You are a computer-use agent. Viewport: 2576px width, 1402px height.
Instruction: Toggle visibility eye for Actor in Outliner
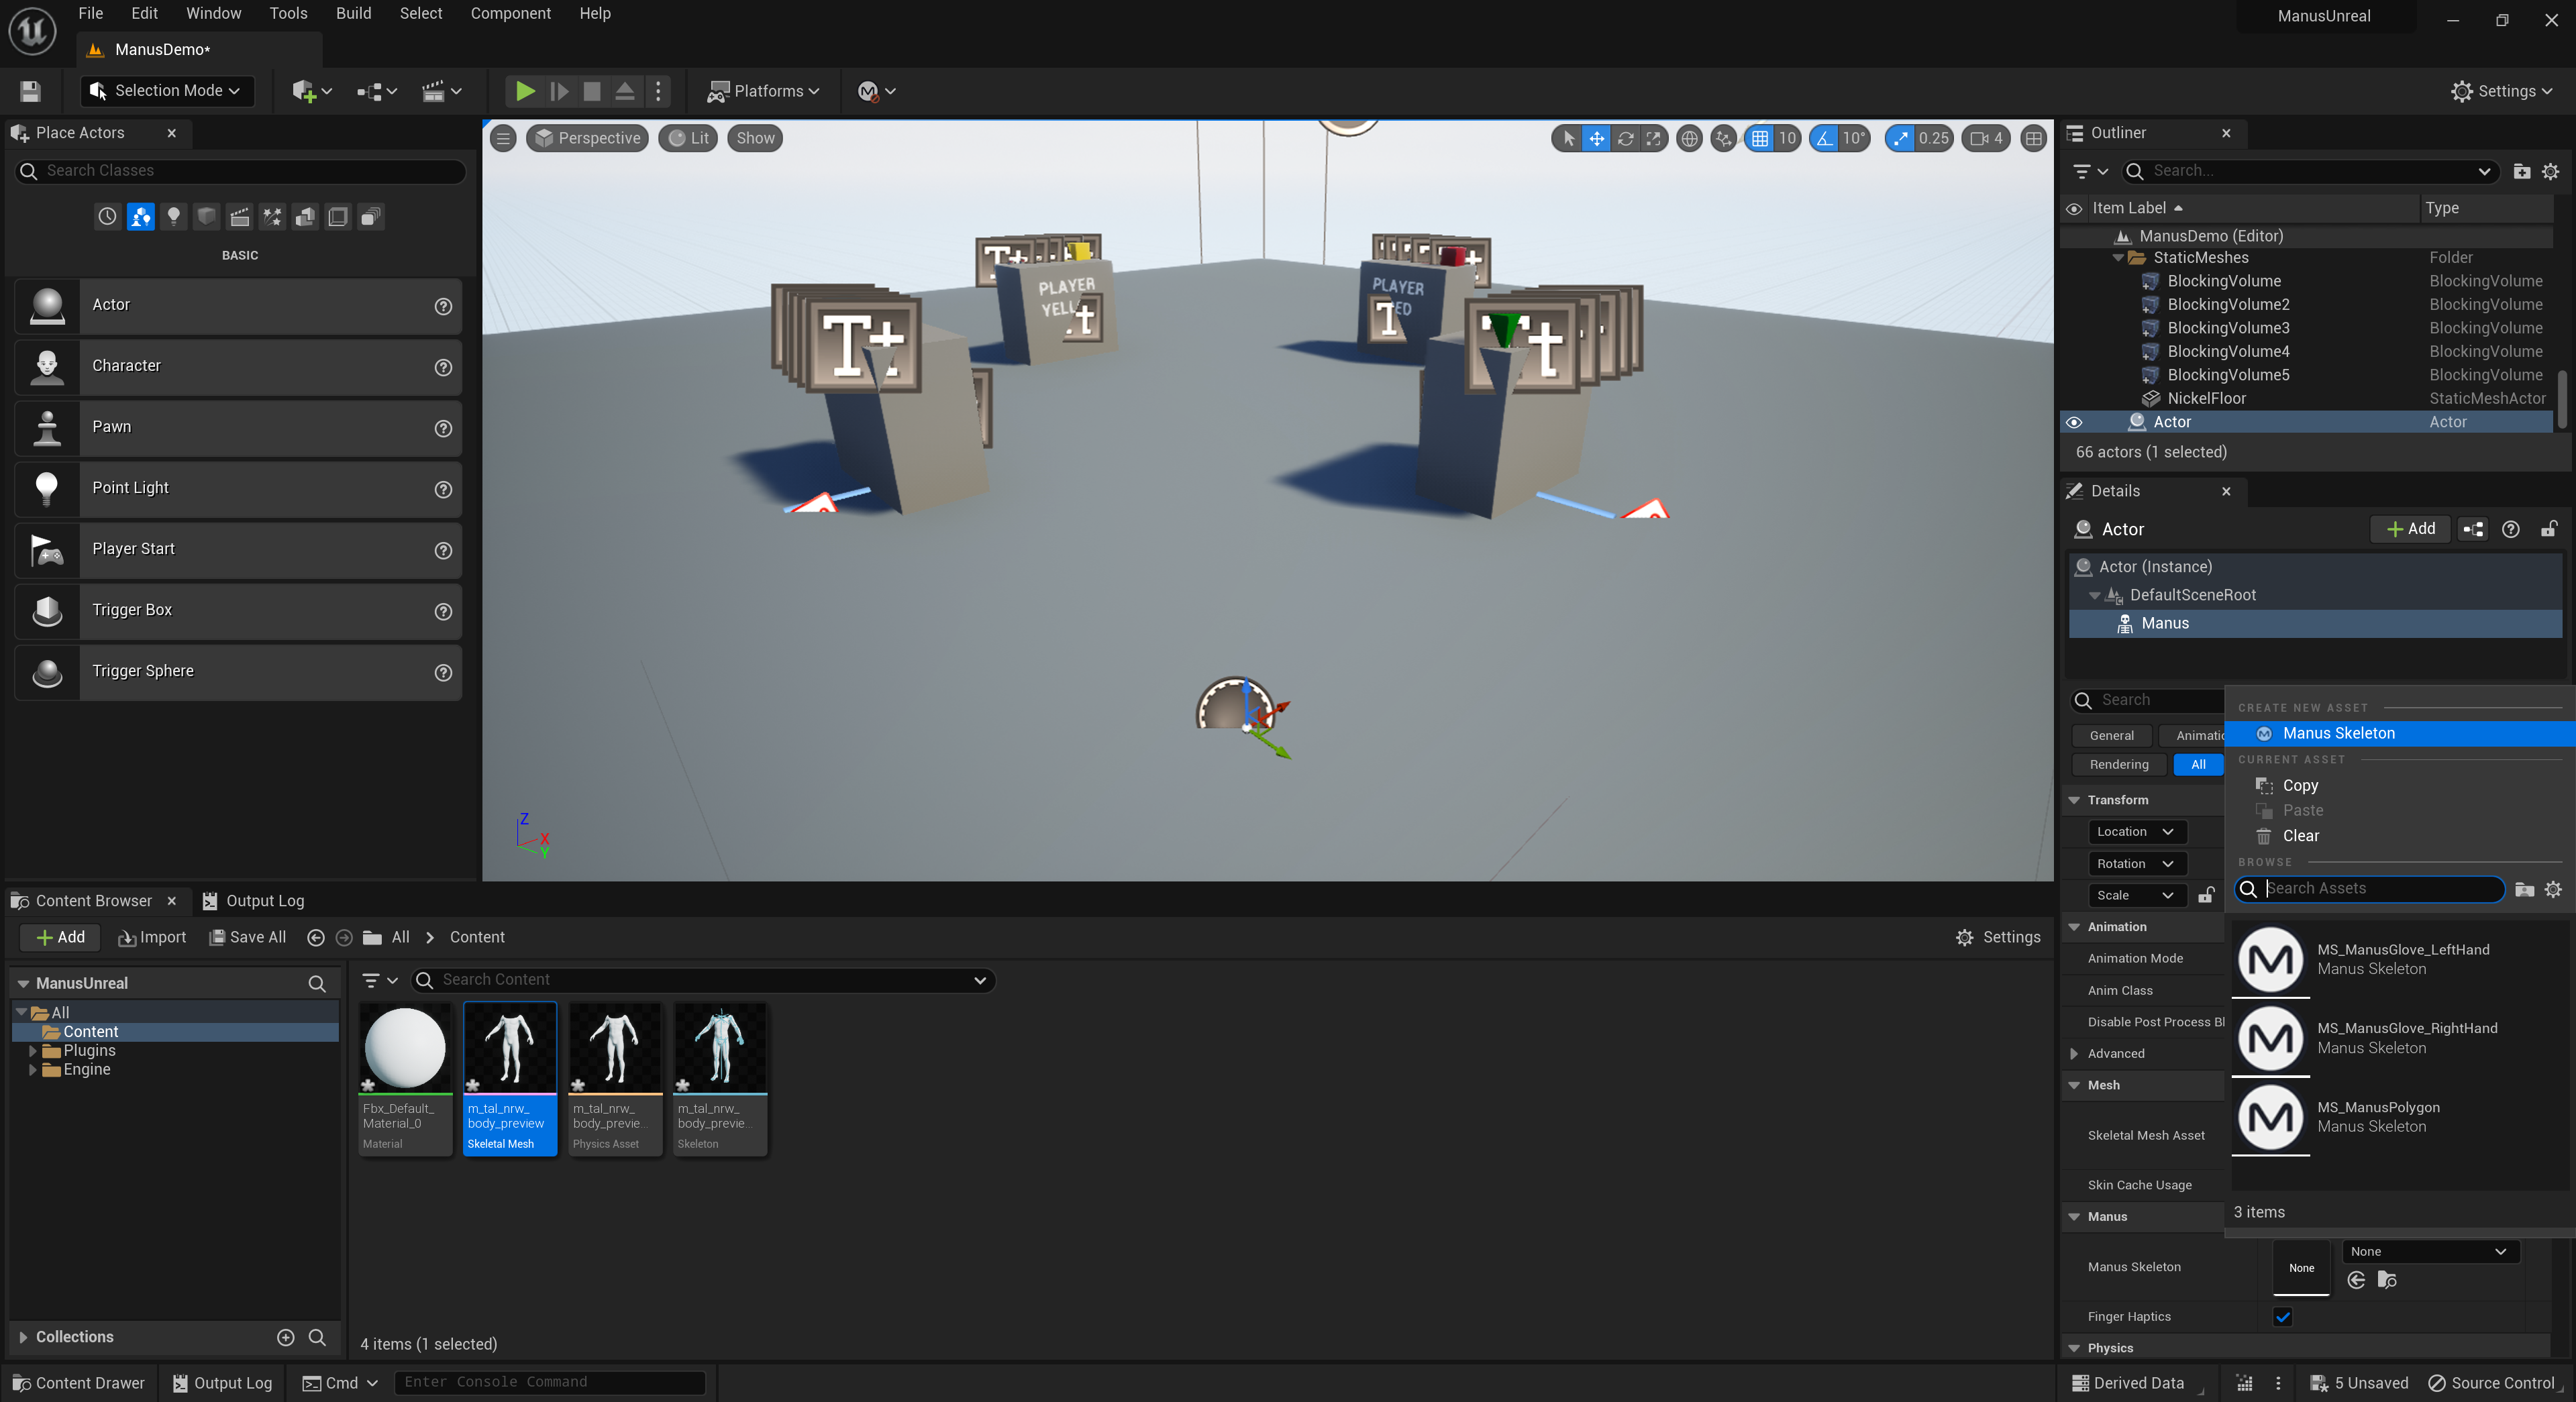(x=2074, y=422)
